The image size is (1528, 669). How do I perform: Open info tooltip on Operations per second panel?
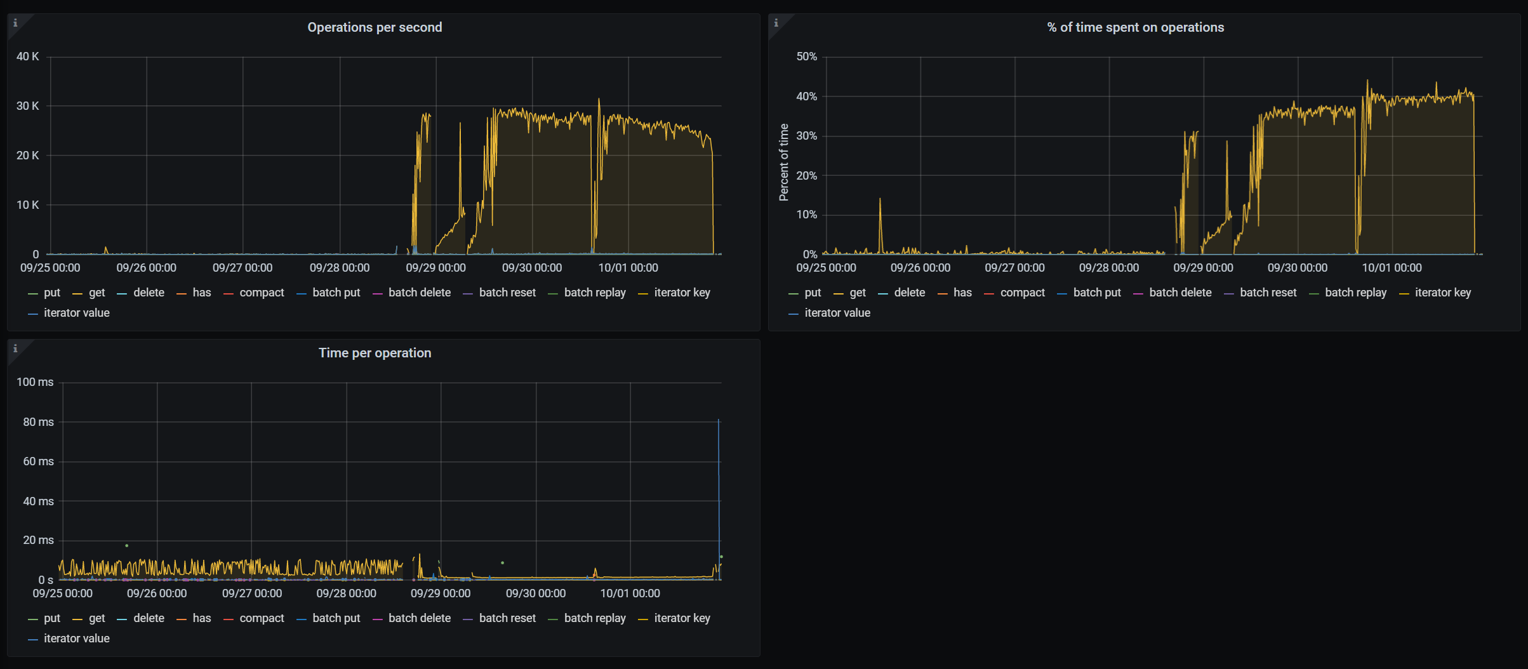(x=14, y=23)
